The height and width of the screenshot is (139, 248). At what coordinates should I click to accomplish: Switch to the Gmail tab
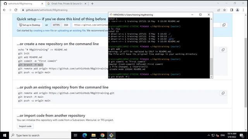coord(67,3)
